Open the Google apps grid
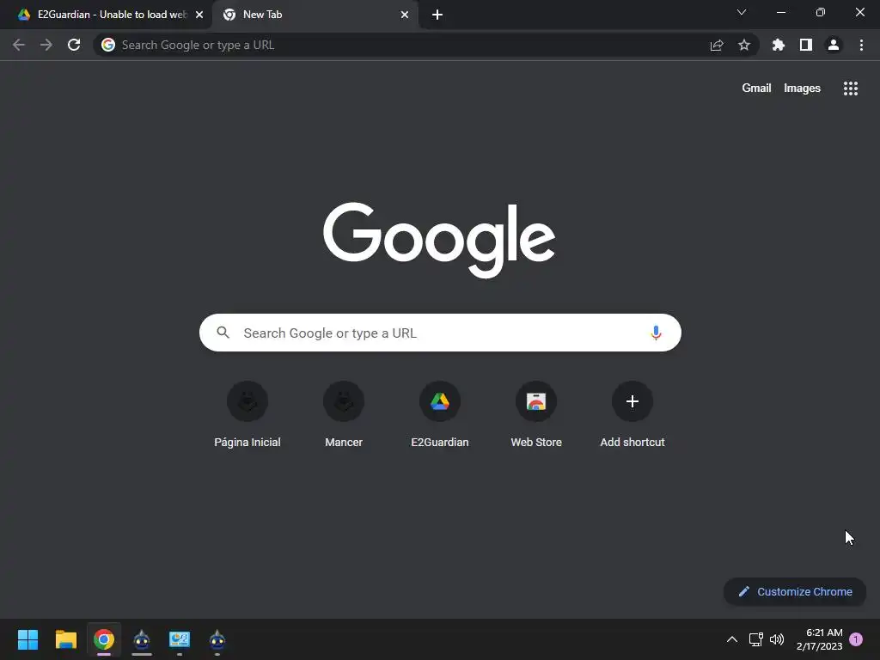880x660 pixels. 851,89
